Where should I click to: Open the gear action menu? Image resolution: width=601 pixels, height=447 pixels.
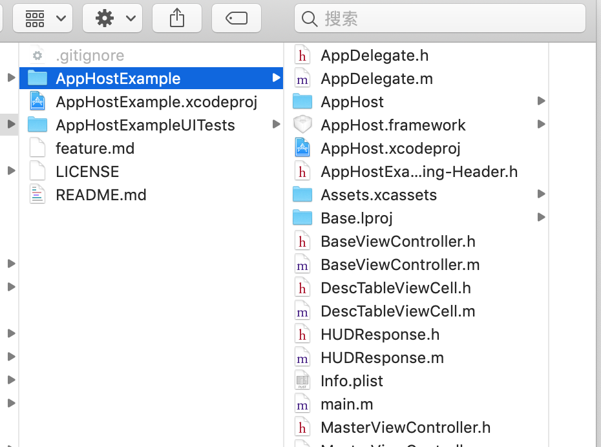coord(112,18)
